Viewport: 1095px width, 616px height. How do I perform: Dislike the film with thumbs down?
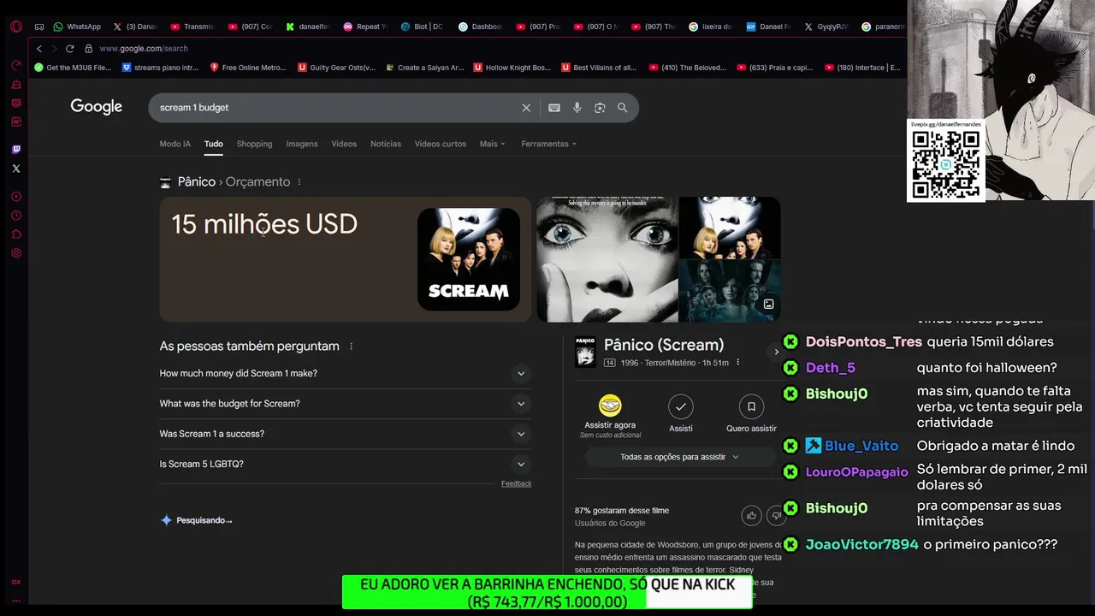[x=776, y=515]
